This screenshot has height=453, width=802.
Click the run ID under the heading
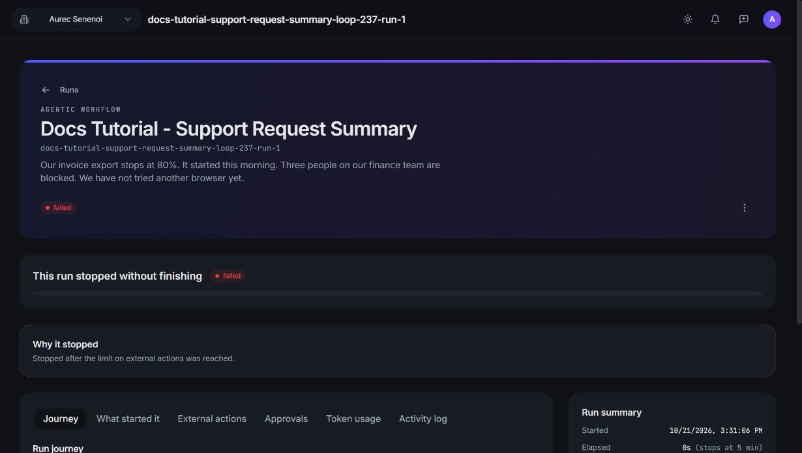[160, 148]
